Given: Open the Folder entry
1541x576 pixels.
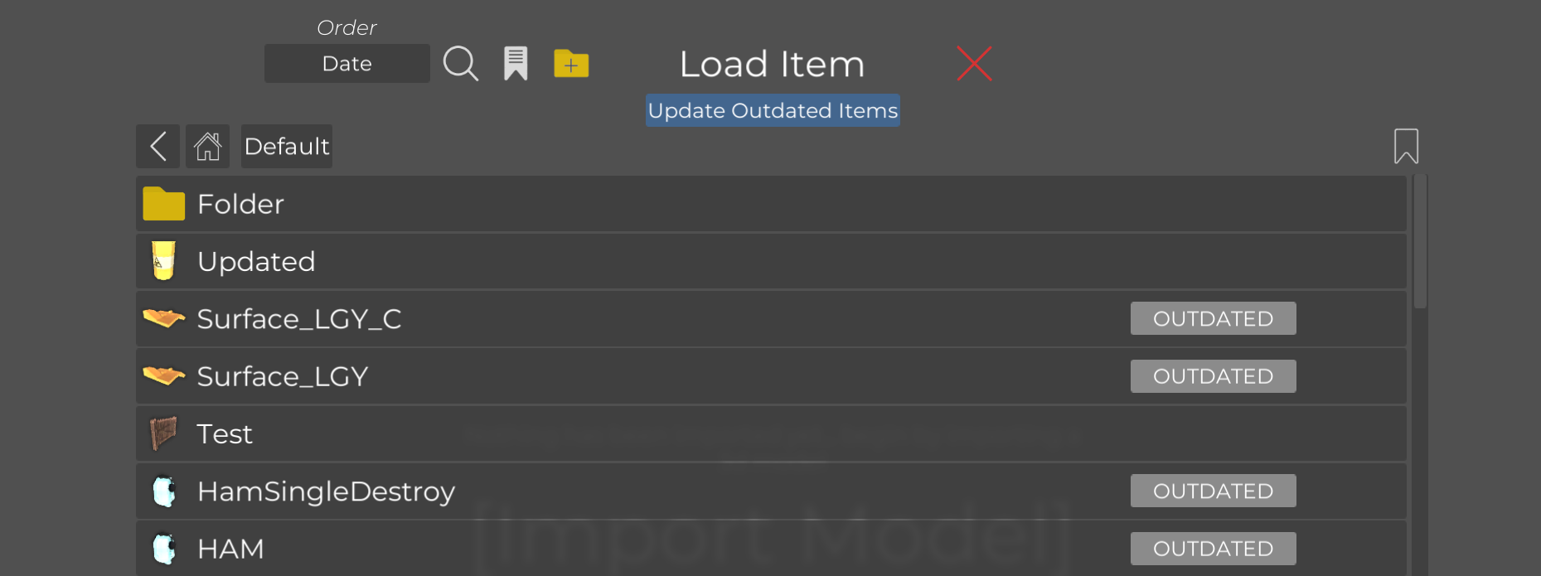Looking at the screenshot, I should [x=240, y=204].
